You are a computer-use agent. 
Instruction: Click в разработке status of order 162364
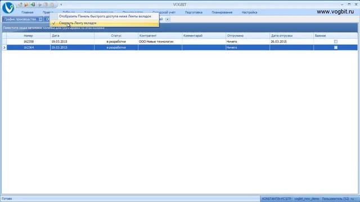(x=116, y=47)
